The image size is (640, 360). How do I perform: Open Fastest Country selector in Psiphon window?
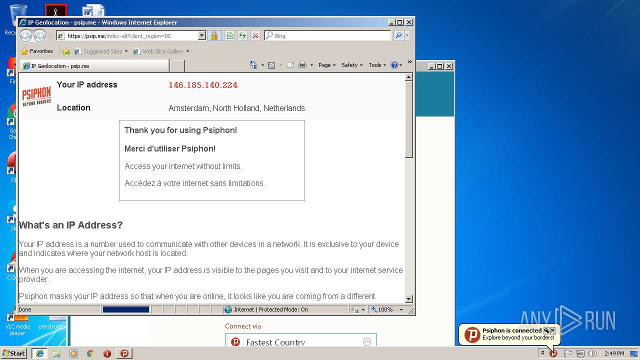point(300,342)
